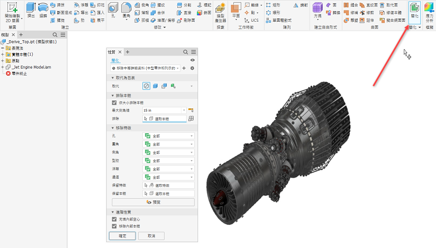
Task: Toggle 移除內部本體 checkbox
Action: [x=114, y=226]
